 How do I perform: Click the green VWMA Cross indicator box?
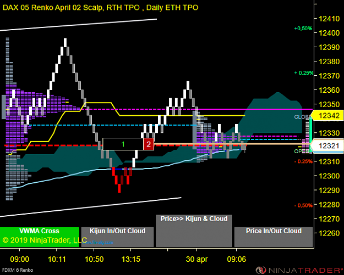pos(39,237)
